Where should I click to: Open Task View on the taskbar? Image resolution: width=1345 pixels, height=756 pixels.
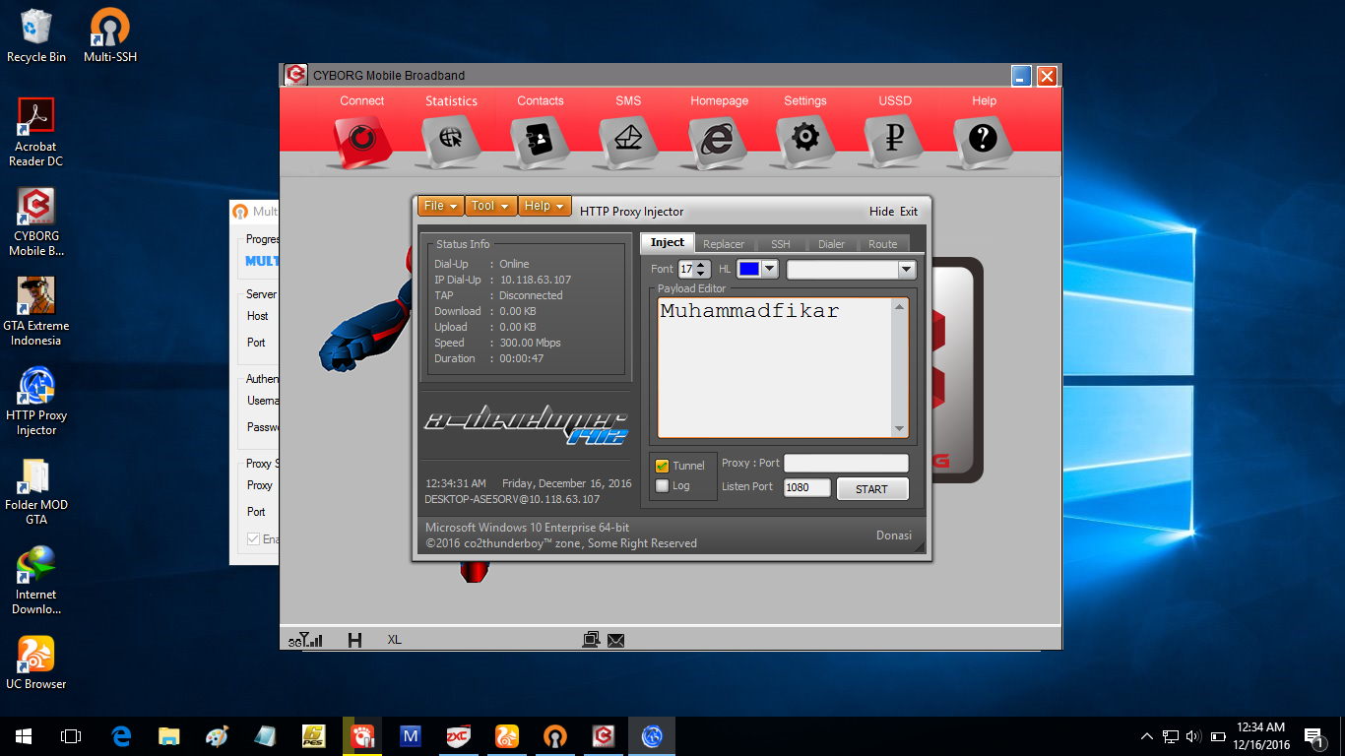[71, 736]
